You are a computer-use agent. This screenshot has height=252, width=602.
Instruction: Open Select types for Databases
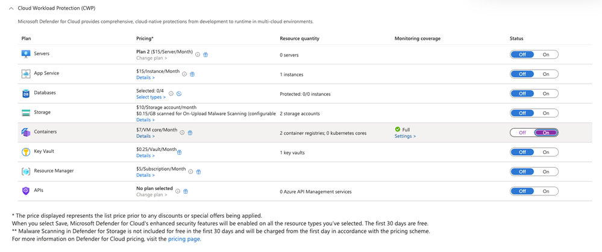click(x=150, y=97)
